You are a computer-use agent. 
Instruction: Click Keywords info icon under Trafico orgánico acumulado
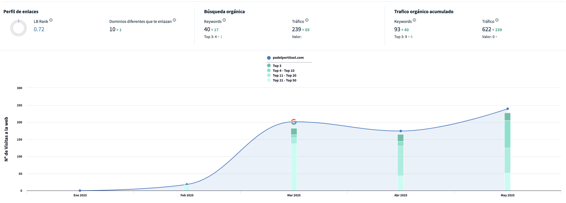pyautogui.click(x=414, y=21)
